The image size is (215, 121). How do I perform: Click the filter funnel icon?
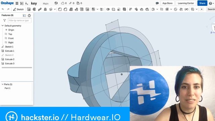[x=4, y=21]
